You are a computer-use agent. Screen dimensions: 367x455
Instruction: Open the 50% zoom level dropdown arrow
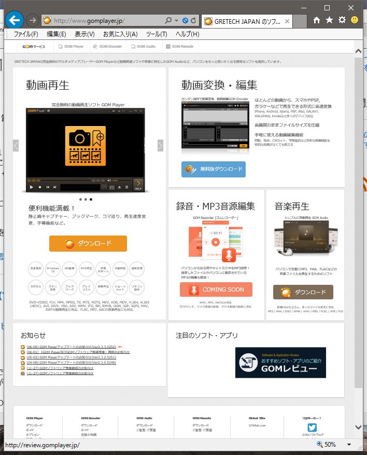(x=349, y=445)
